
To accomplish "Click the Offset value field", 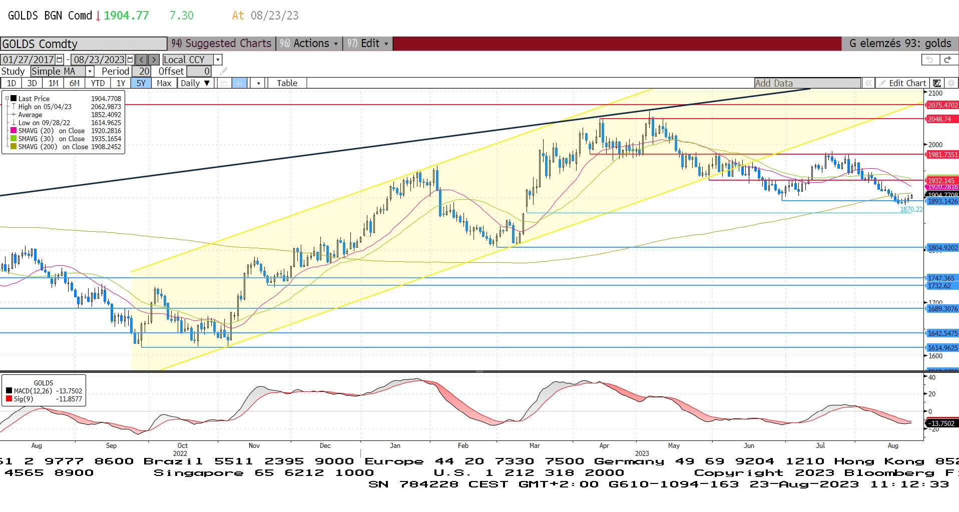I will pyautogui.click(x=199, y=72).
